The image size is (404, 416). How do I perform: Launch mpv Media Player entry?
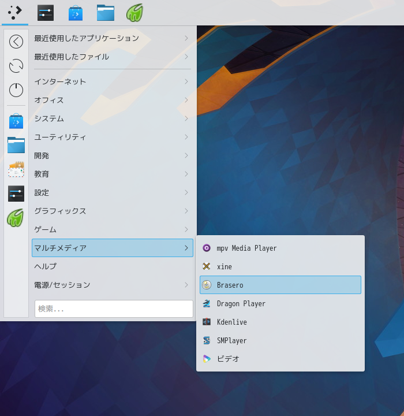(x=280, y=248)
